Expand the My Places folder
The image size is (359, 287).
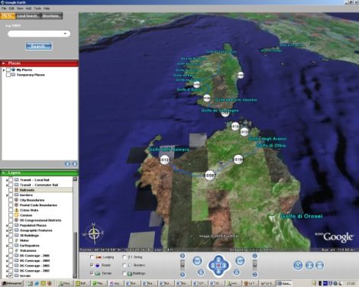coord(4,69)
